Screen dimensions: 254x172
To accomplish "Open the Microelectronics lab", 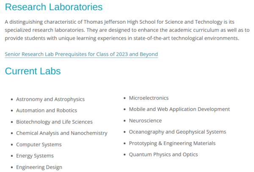I will (149, 98).
